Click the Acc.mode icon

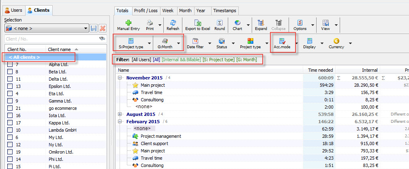click(282, 41)
